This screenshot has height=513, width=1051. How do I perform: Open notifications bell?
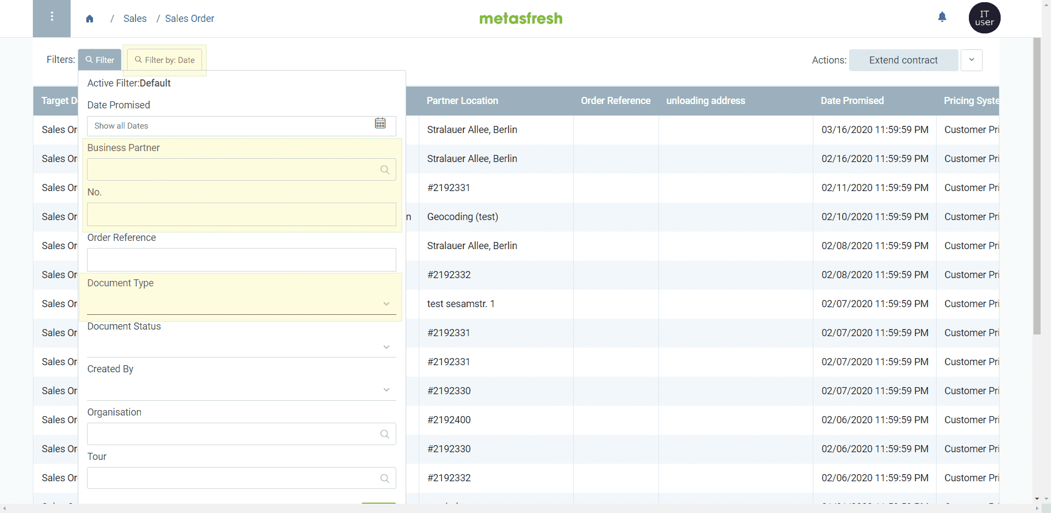coord(942,17)
